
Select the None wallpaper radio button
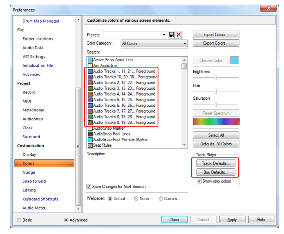[136, 199]
